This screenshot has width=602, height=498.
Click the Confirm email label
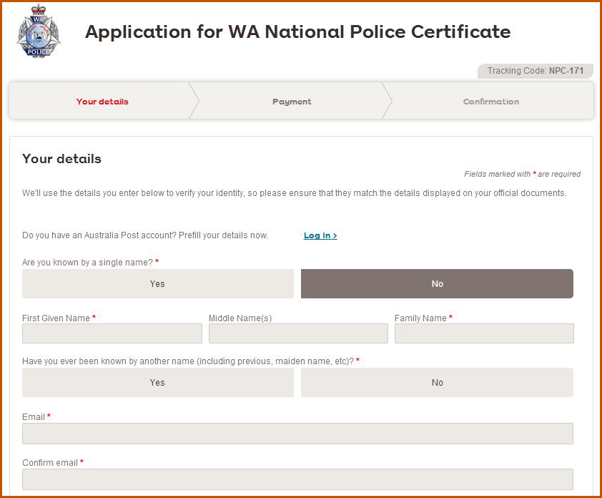53,463
